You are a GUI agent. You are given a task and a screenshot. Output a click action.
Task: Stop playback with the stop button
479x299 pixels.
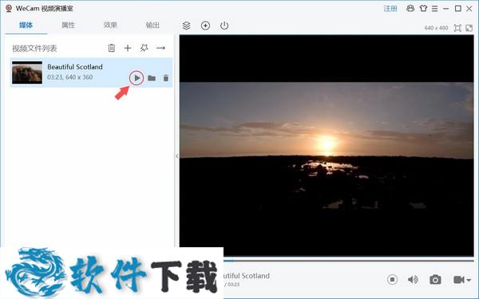[392, 280]
